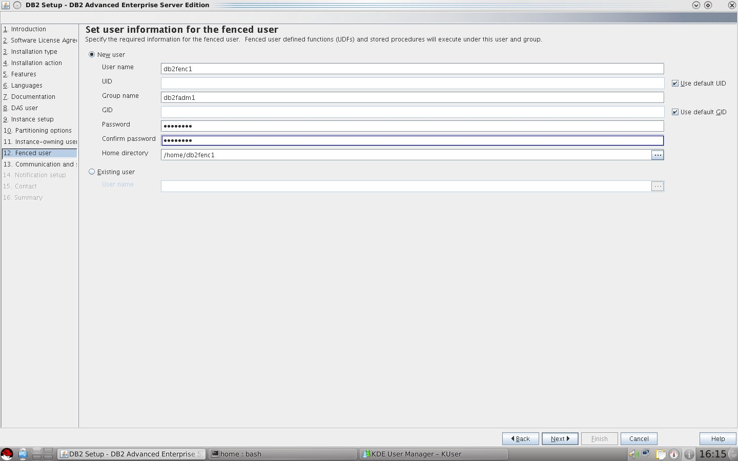Open the Red Hat application launcher menu

point(7,454)
